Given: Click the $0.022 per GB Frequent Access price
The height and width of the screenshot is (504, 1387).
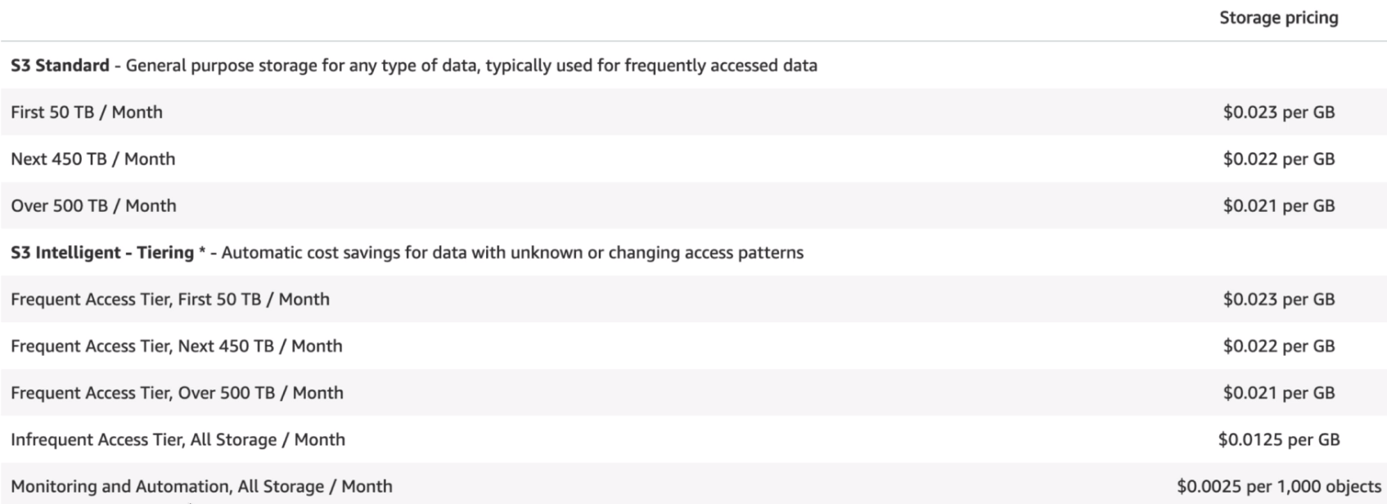Looking at the screenshot, I should coord(1278,346).
